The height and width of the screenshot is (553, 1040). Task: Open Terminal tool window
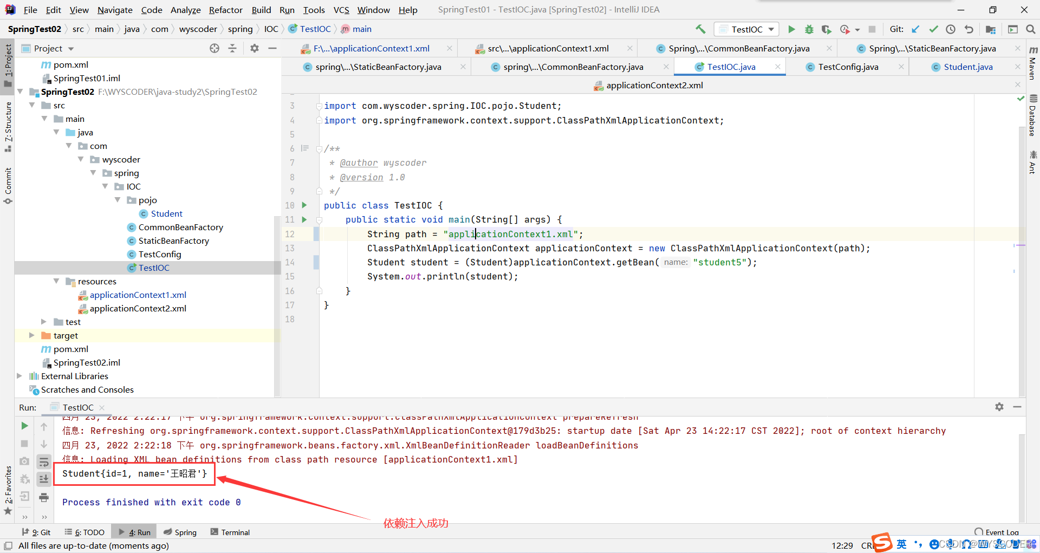[230, 532]
